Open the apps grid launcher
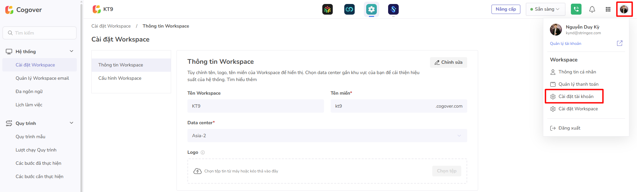637x192 pixels. click(608, 9)
